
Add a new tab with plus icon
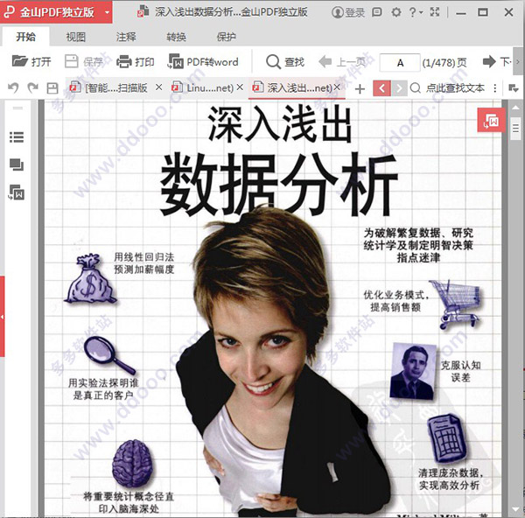(360, 88)
